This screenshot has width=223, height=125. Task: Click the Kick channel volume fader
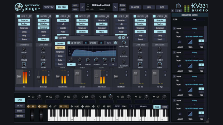19,76
